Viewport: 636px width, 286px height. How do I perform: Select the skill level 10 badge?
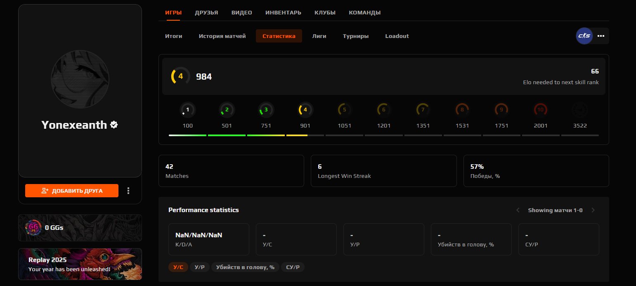541,110
